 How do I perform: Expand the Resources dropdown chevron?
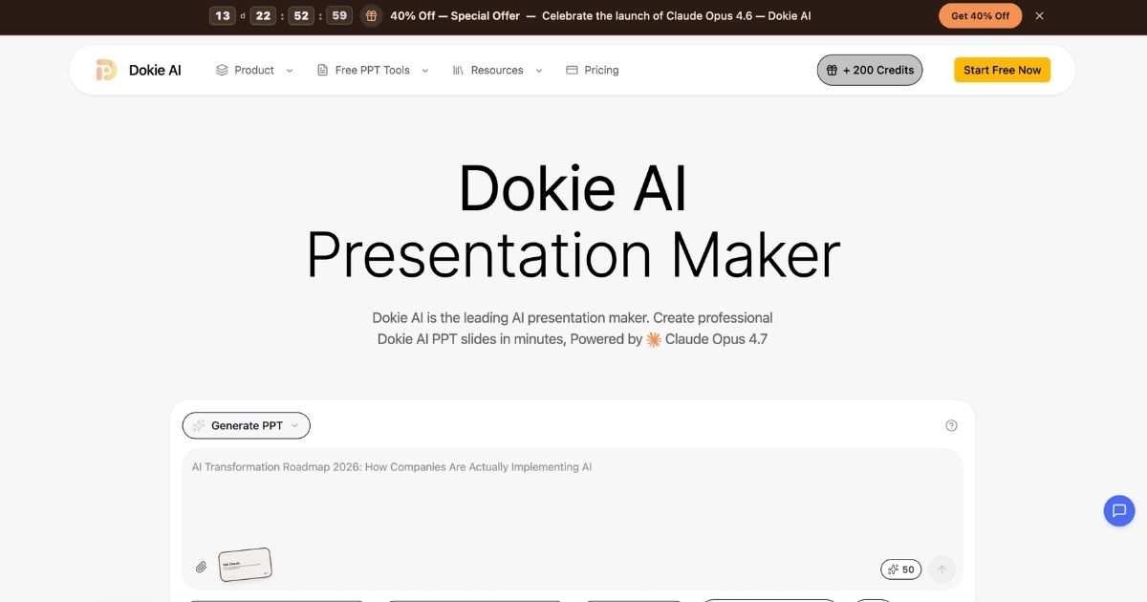point(539,71)
